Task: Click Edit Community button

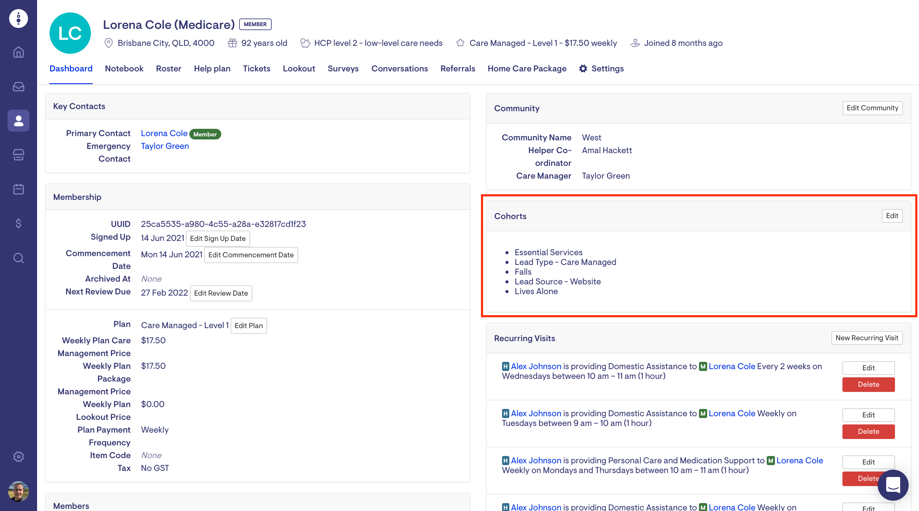Action: pyautogui.click(x=872, y=108)
